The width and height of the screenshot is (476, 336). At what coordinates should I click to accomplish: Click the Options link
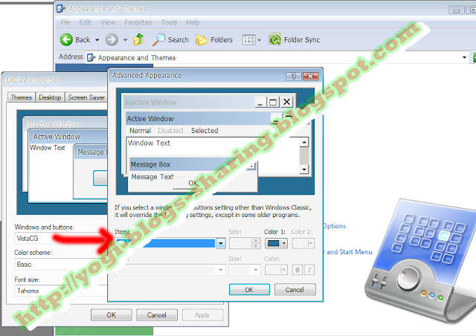(x=334, y=226)
